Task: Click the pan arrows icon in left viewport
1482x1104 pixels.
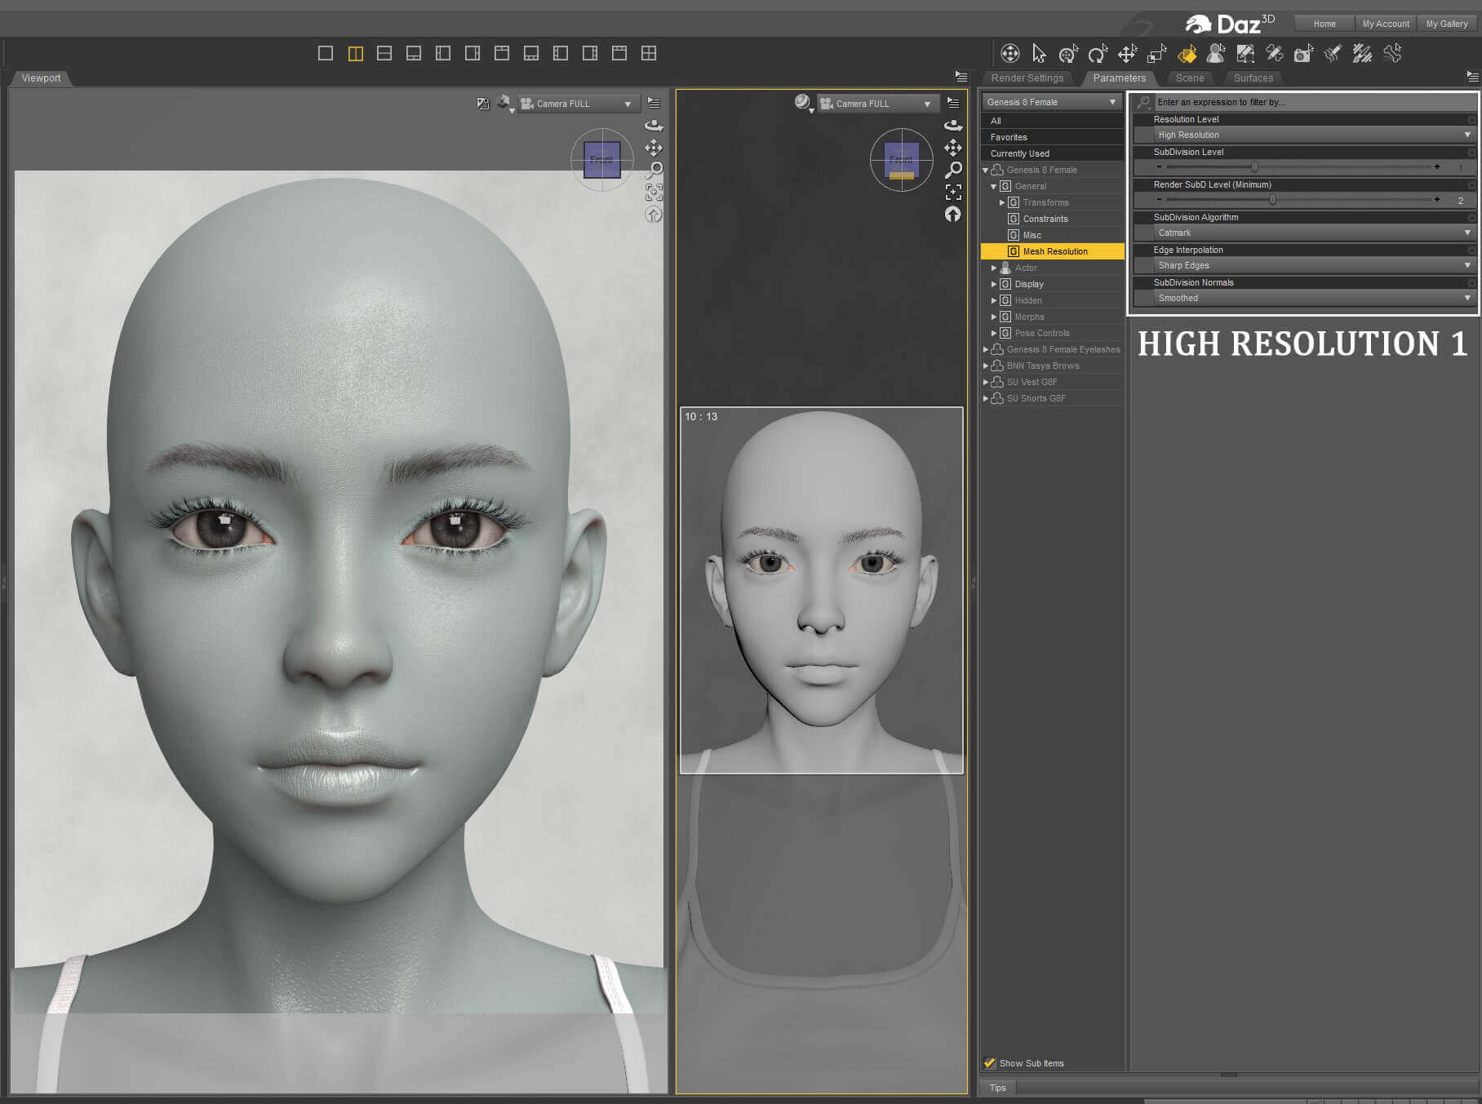Action: click(654, 148)
